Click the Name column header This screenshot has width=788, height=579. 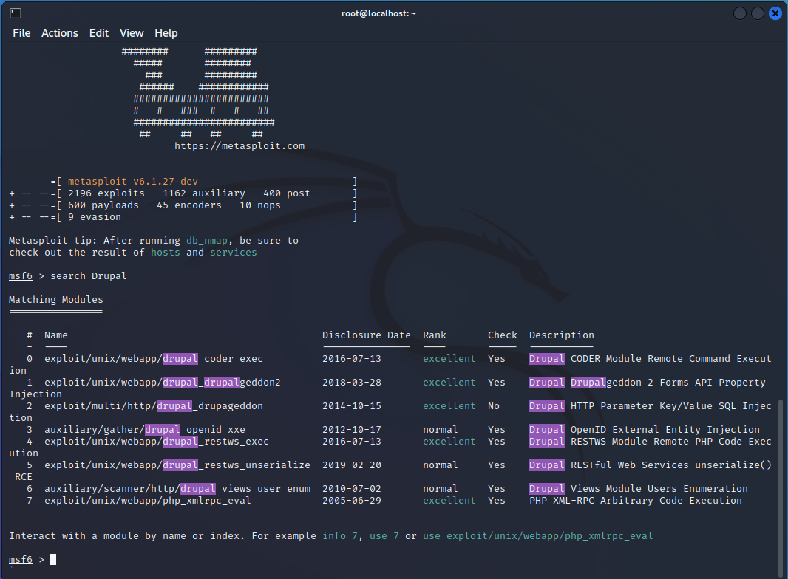(x=55, y=335)
